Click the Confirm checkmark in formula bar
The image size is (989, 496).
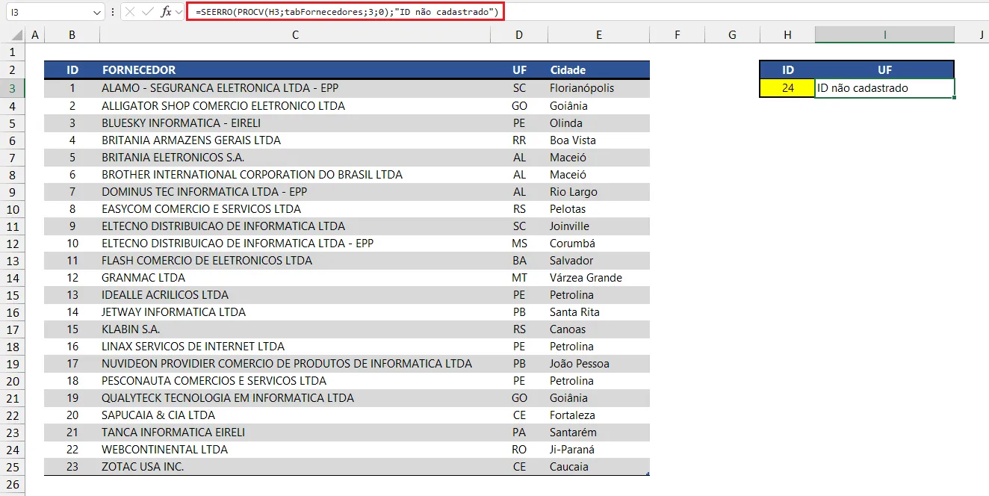click(148, 12)
